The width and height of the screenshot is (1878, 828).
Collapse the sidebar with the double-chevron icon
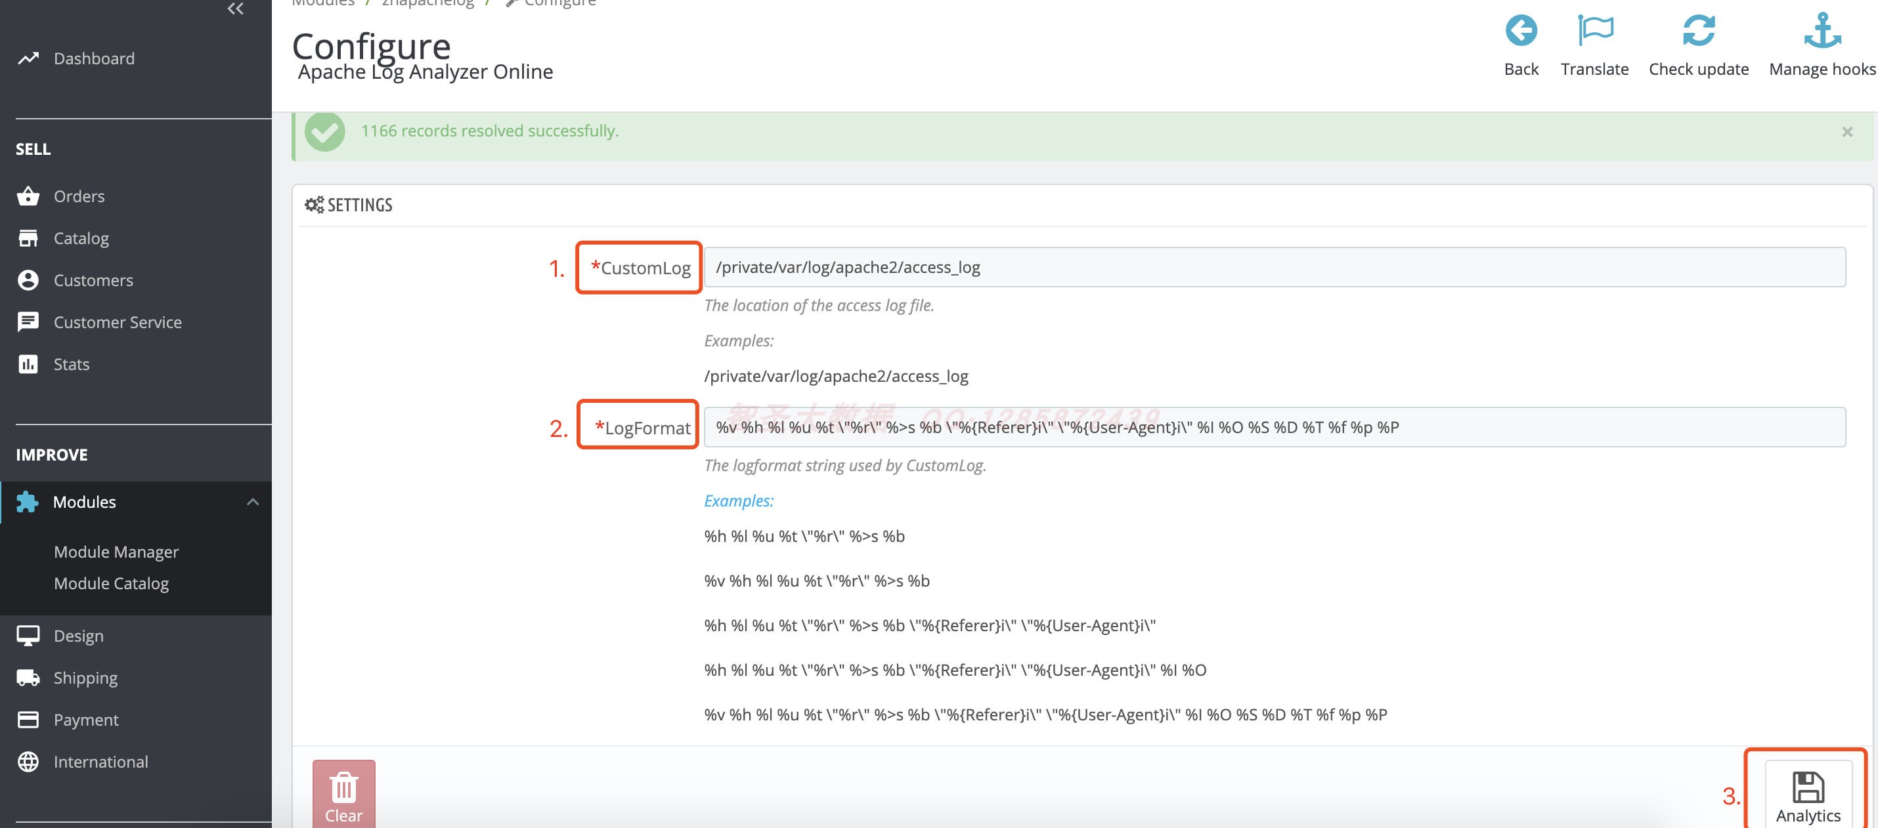click(x=236, y=9)
